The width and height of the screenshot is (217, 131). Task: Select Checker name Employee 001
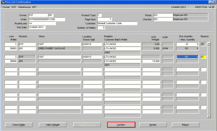(x=191, y=19)
